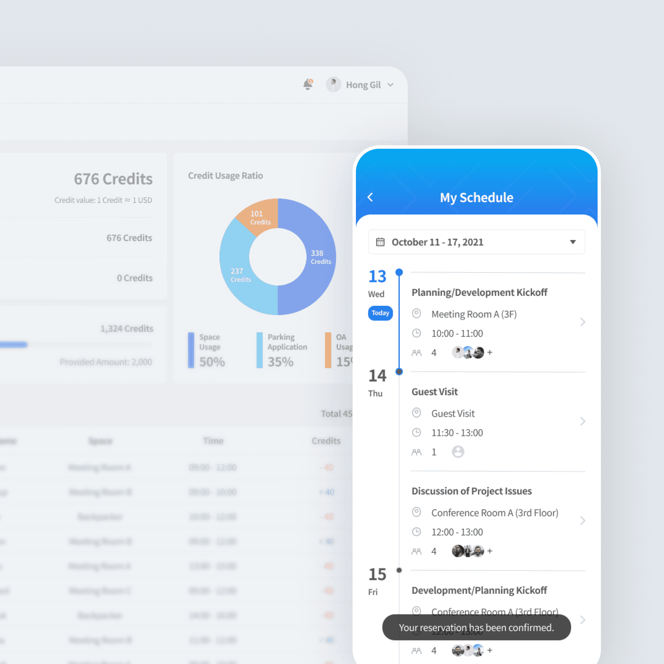Click Discussion of Project Issues attendee avatars

(468, 551)
